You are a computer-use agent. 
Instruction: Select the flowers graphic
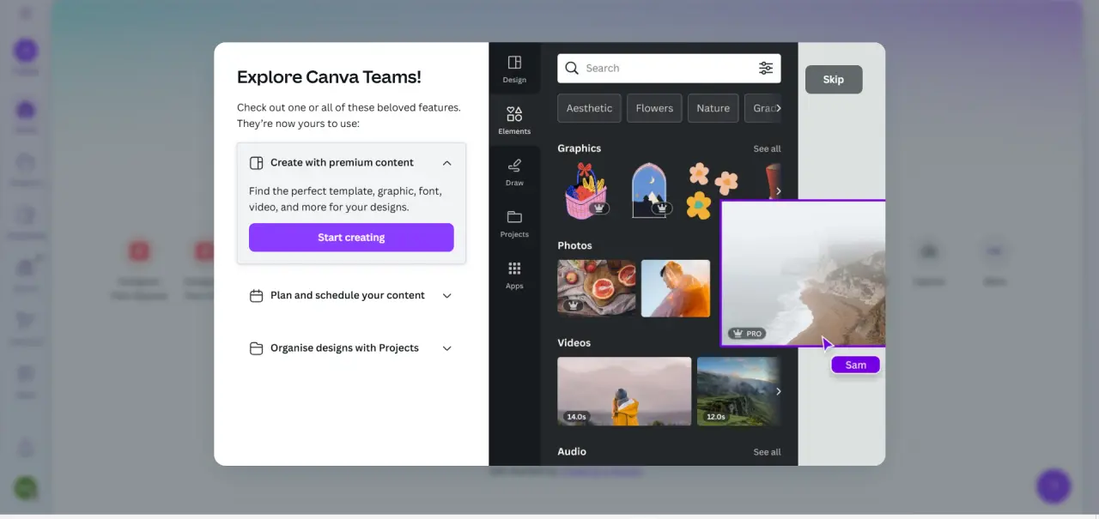click(x=712, y=190)
